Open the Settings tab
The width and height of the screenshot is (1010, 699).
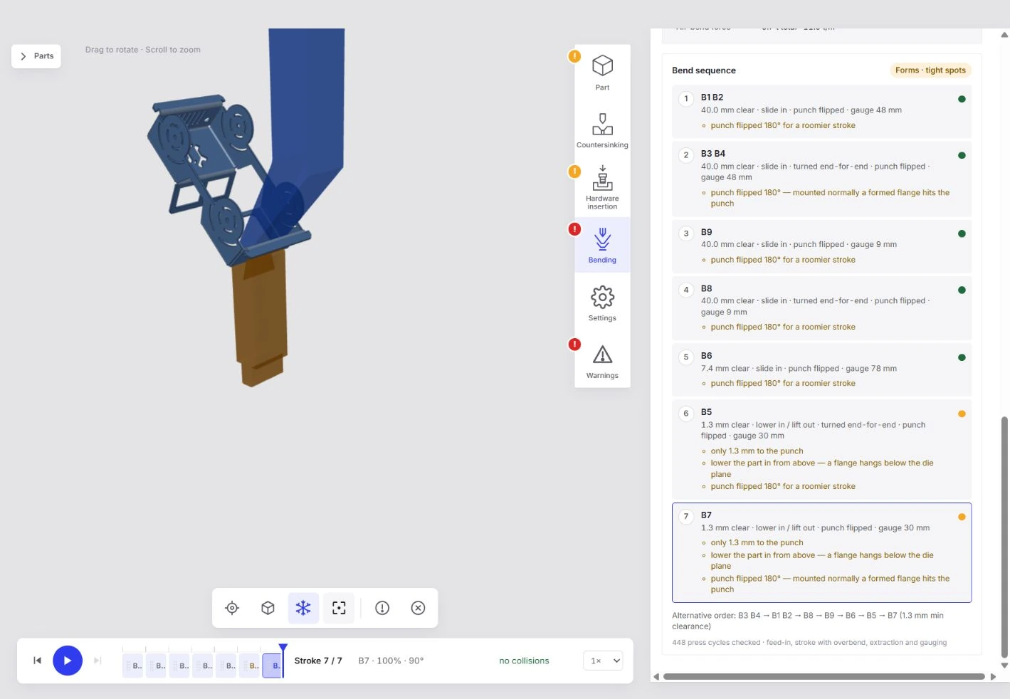point(602,303)
